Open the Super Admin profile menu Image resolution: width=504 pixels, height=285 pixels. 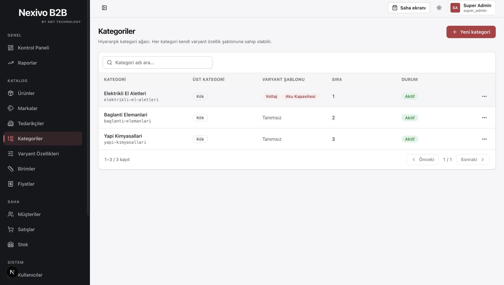pyautogui.click(x=472, y=8)
